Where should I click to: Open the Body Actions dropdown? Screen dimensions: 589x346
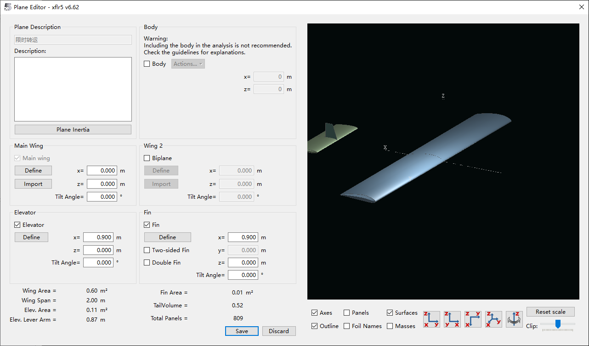[x=188, y=64]
